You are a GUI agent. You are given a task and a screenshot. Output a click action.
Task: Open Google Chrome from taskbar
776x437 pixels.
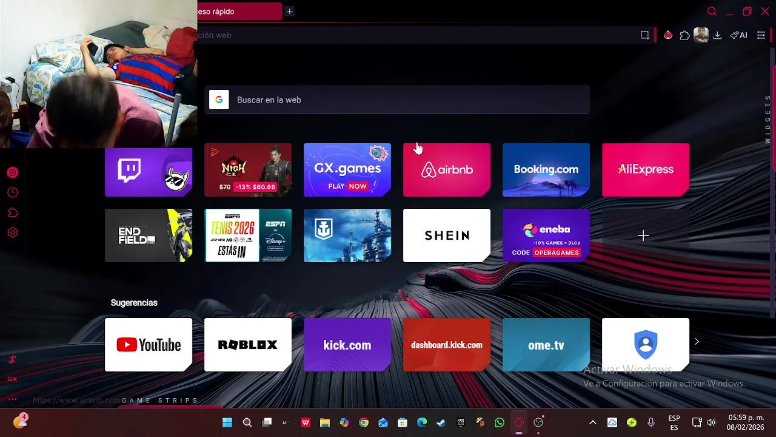364,422
